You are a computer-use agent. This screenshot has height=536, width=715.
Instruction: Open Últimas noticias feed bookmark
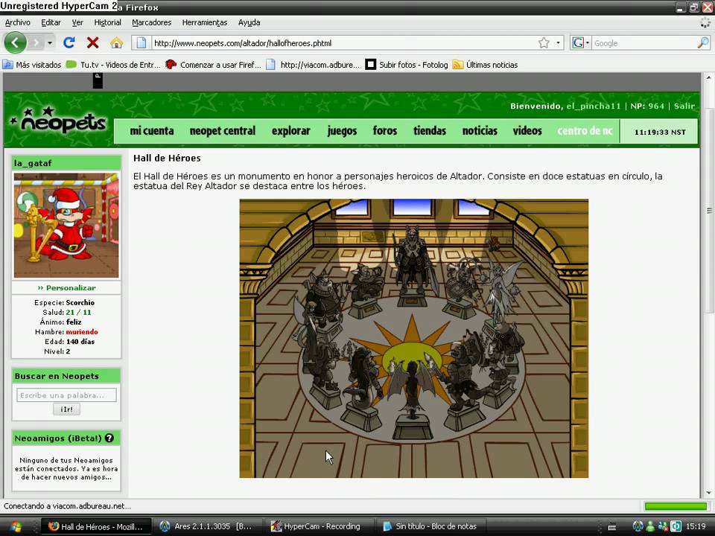pos(485,65)
